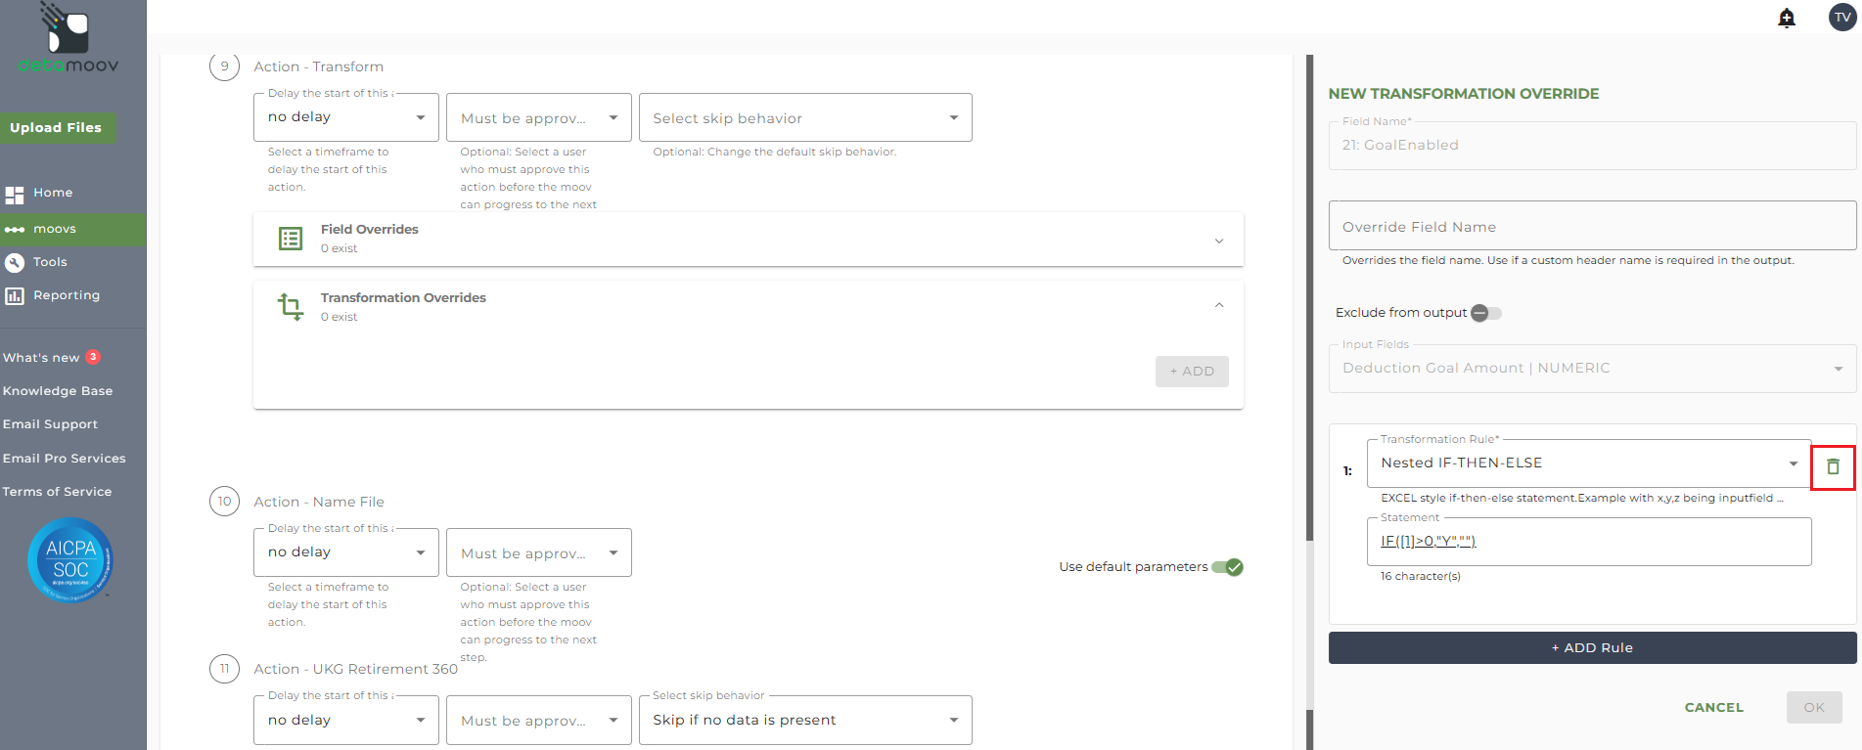Toggle the Exclude from output switch
The width and height of the screenshot is (1862, 750).
click(x=1485, y=313)
